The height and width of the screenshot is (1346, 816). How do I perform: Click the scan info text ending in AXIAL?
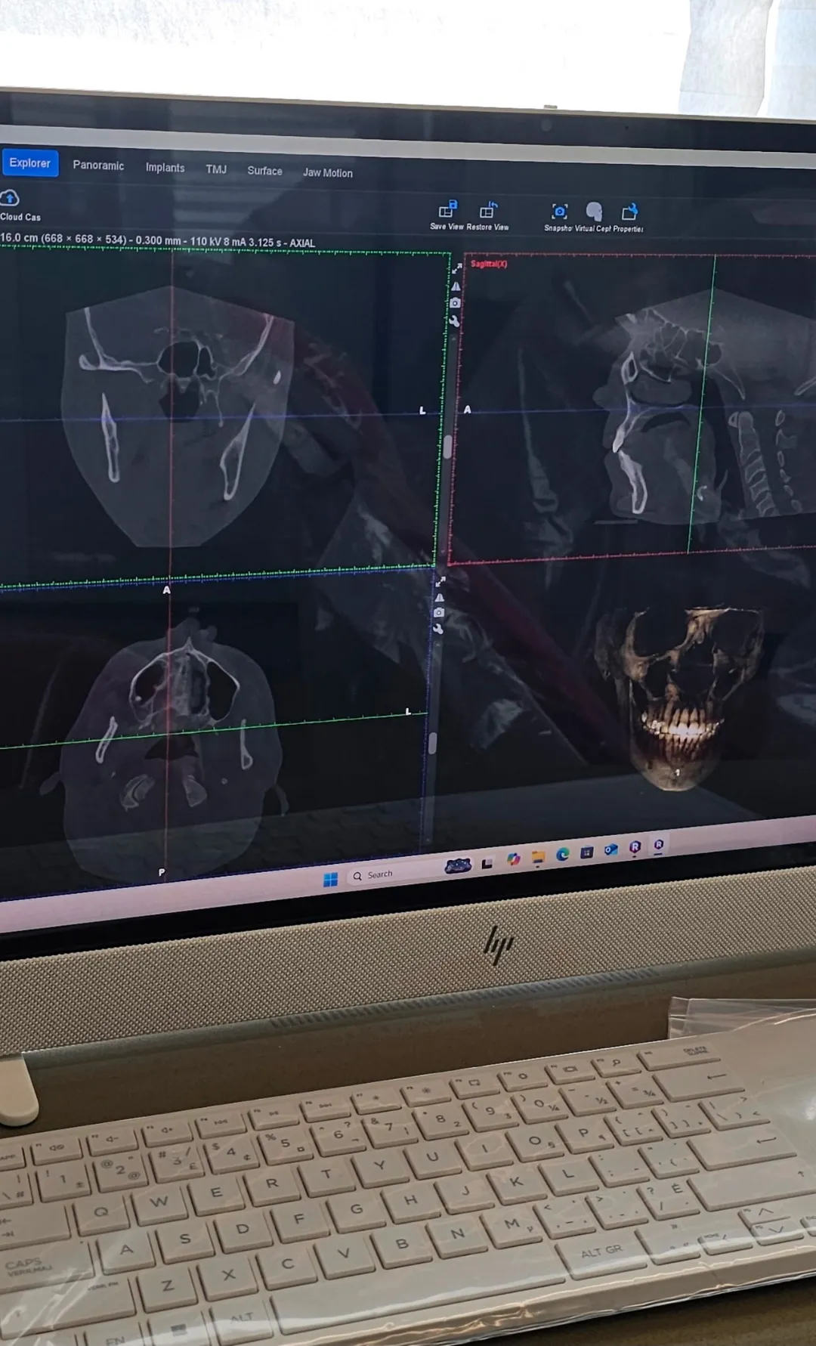[x=157, y=240]
